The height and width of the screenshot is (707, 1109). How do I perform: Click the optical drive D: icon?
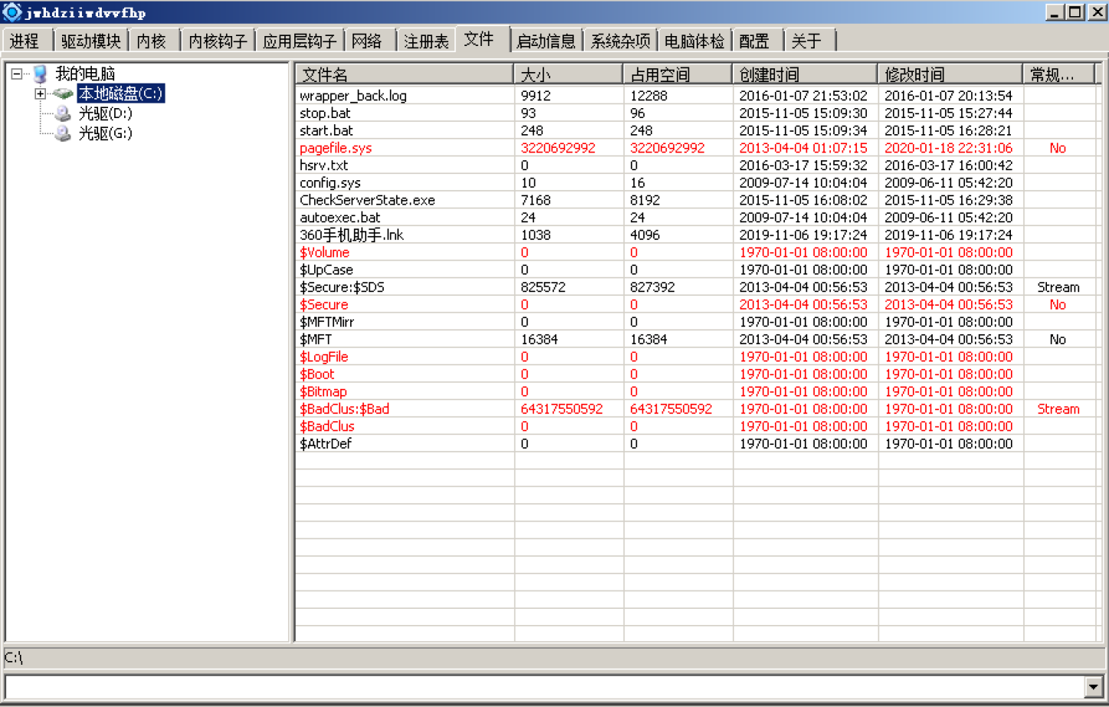[x=63, y=113]
